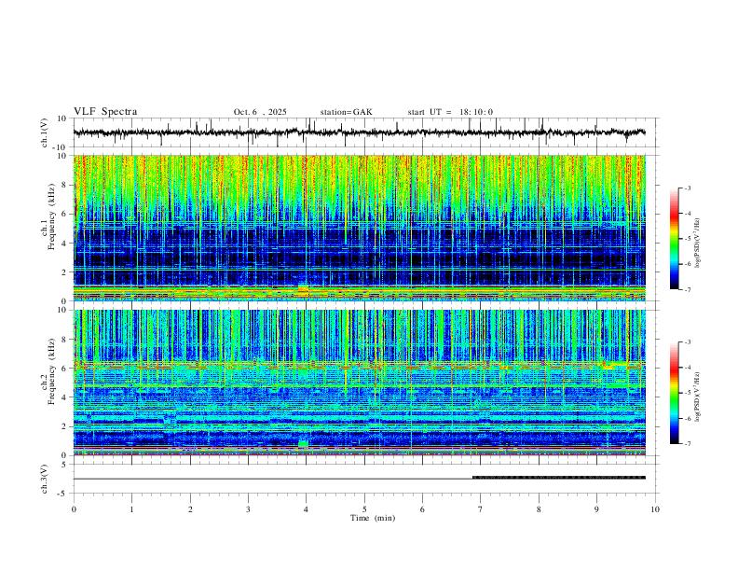The image size is (738, 571).
Task: Click the ch.1 frequency axis "8" tick label
Action: click(66, 185)
